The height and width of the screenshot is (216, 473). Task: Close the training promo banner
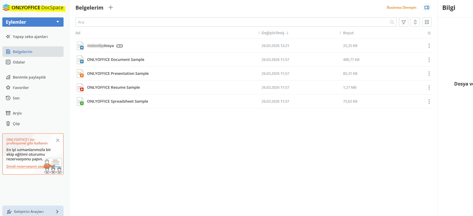pyautogui.click(x=58, y=140)
